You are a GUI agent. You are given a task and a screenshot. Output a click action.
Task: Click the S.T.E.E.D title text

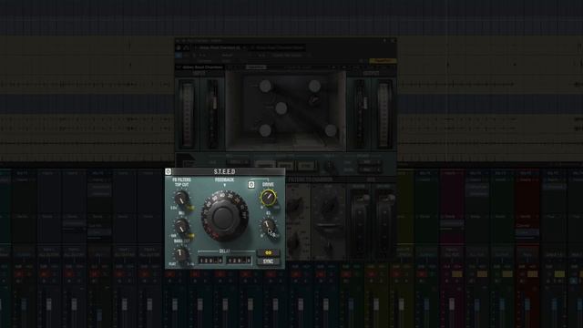225,172
